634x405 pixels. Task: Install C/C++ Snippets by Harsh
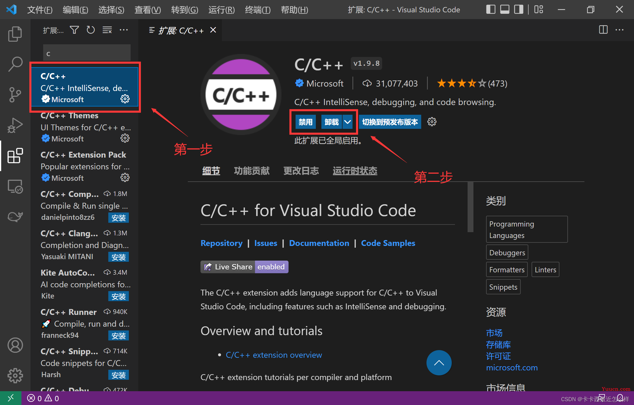(119, 375)
